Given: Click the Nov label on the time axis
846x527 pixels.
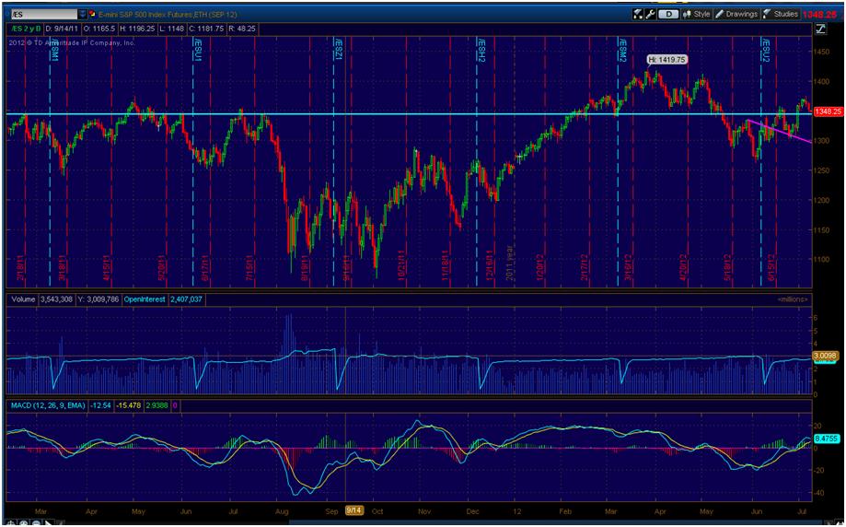Looking at the screenshot, I should pyautogui.click(x=425, y=510).
